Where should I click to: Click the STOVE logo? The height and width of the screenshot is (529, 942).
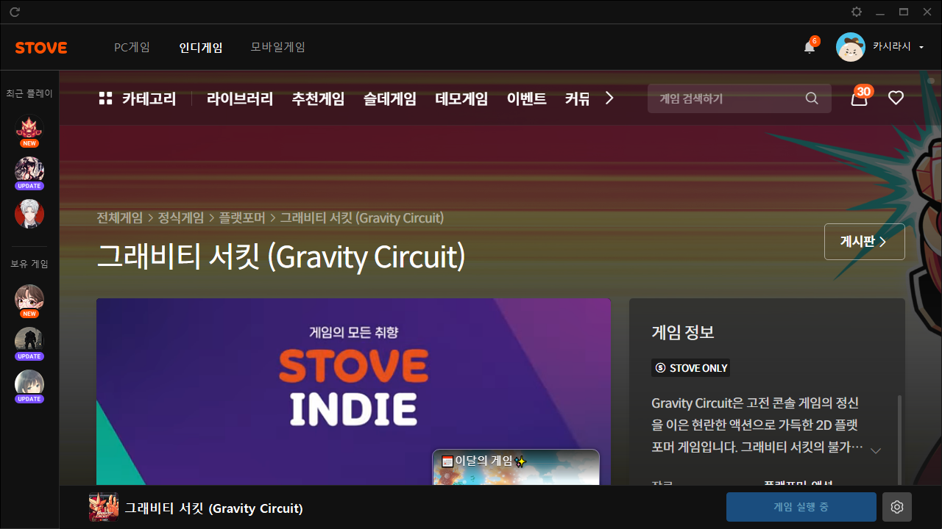41,48
